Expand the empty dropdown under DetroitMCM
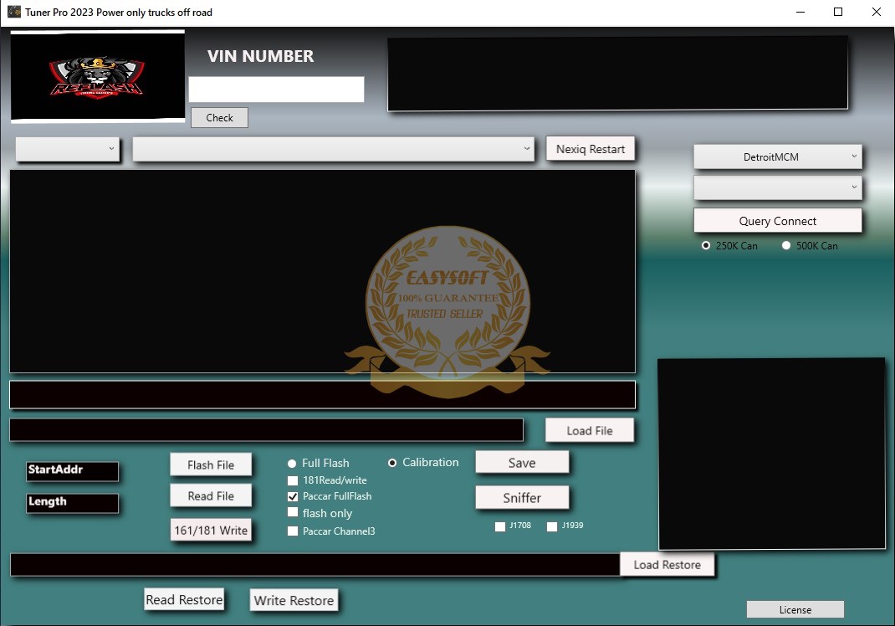The image size is (895, 626). [x=777, y=187]
